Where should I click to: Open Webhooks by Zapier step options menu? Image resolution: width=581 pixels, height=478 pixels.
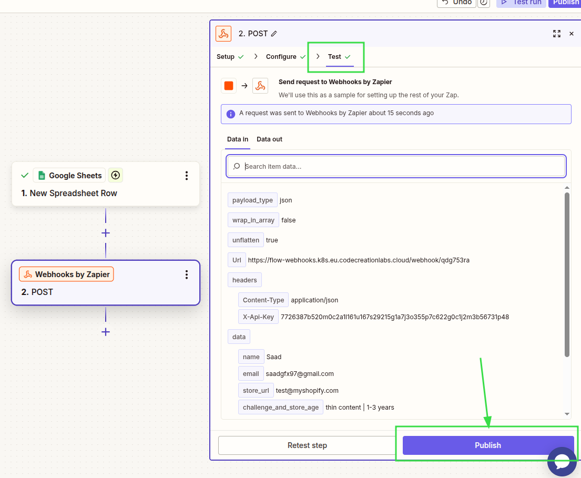point(186,274)
